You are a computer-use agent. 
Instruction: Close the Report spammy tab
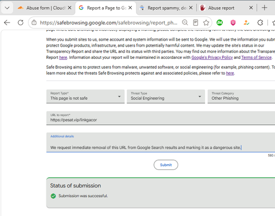(x=191, y=8)
